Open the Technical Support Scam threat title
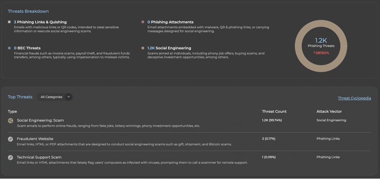 pyautogui.click(x=39, y=157)
